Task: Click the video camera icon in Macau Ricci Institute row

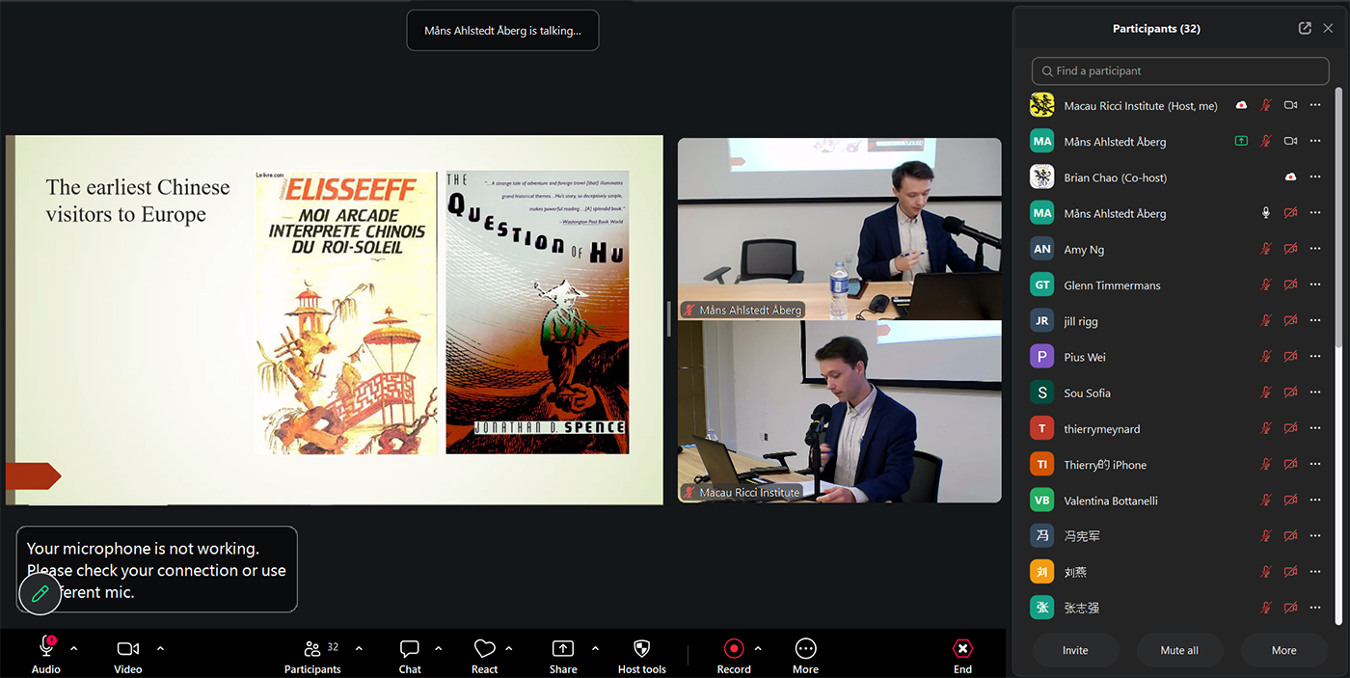Action: click(x=1290, y=105)
